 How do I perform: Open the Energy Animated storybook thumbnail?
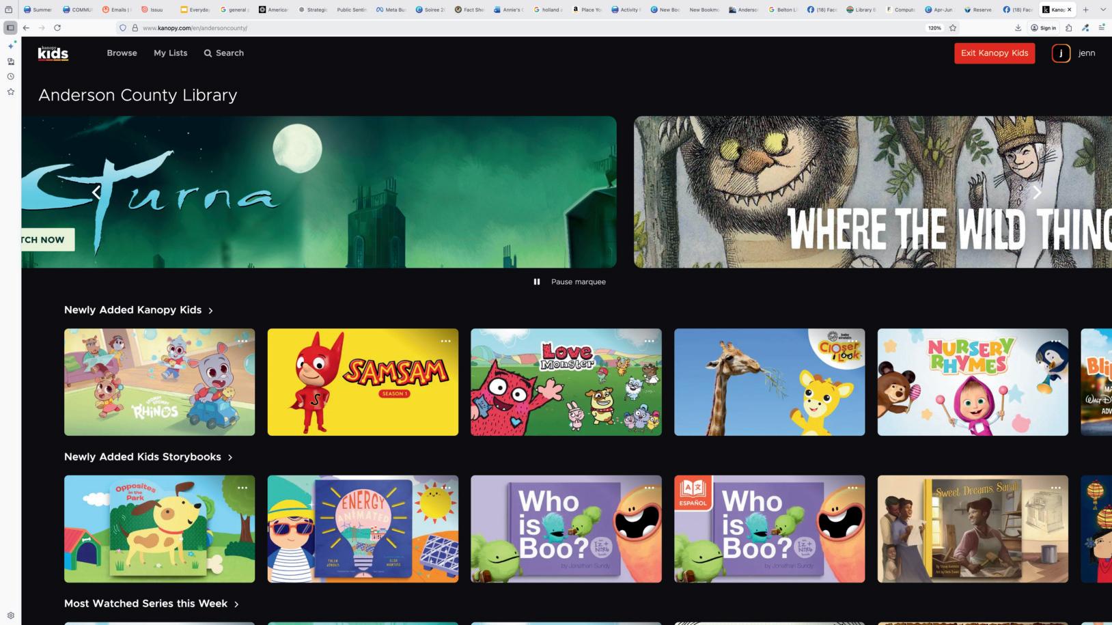click(x=363, y=529)
